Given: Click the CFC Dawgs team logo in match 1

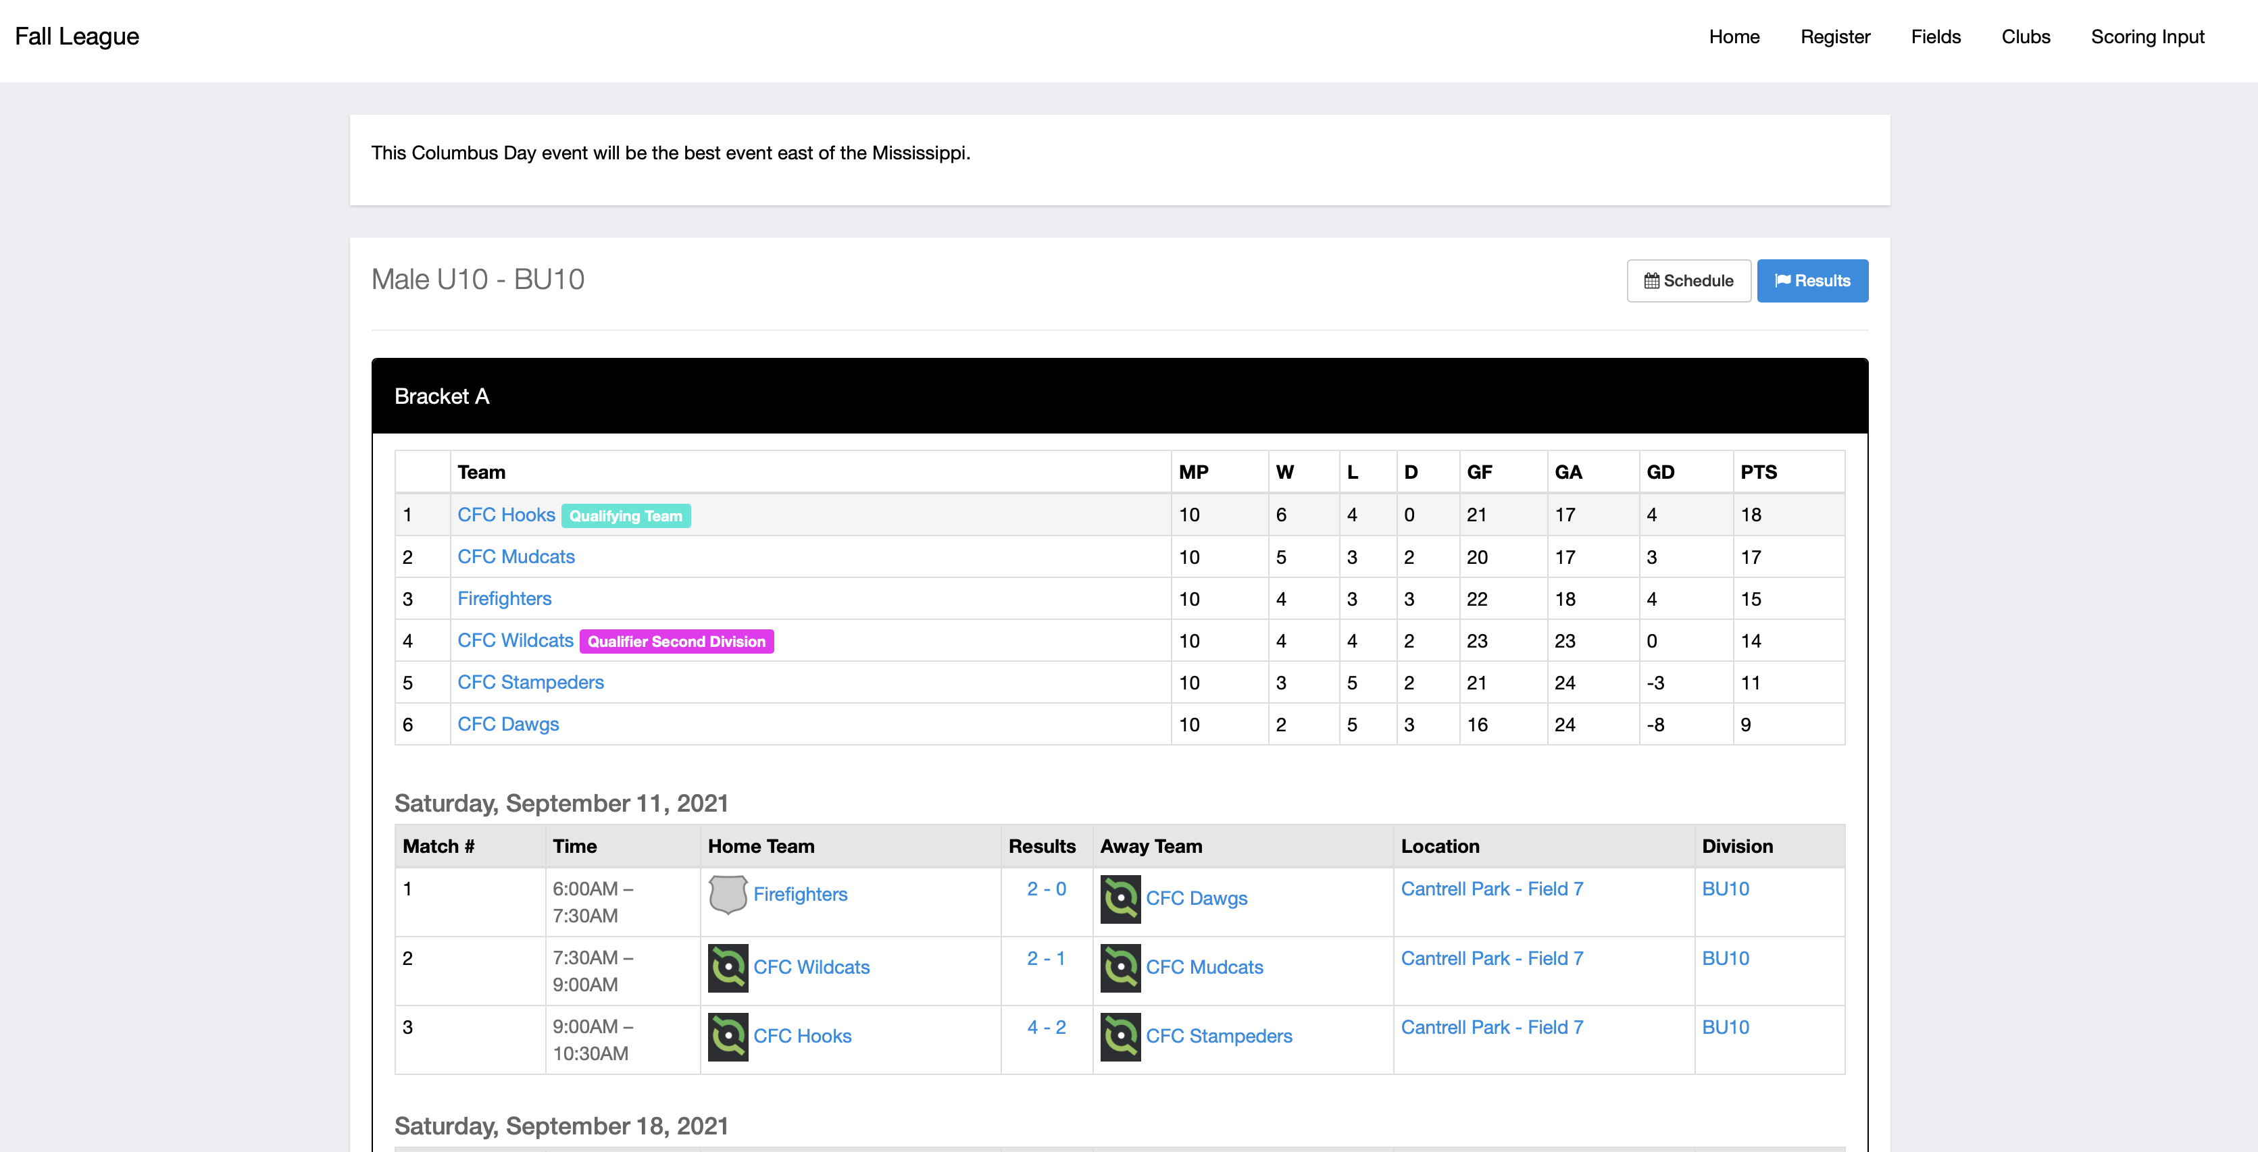Looking at the screenshot, I should (1120, 899).
